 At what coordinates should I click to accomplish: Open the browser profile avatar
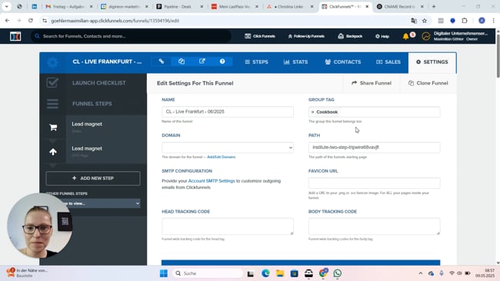coord(482,21)
